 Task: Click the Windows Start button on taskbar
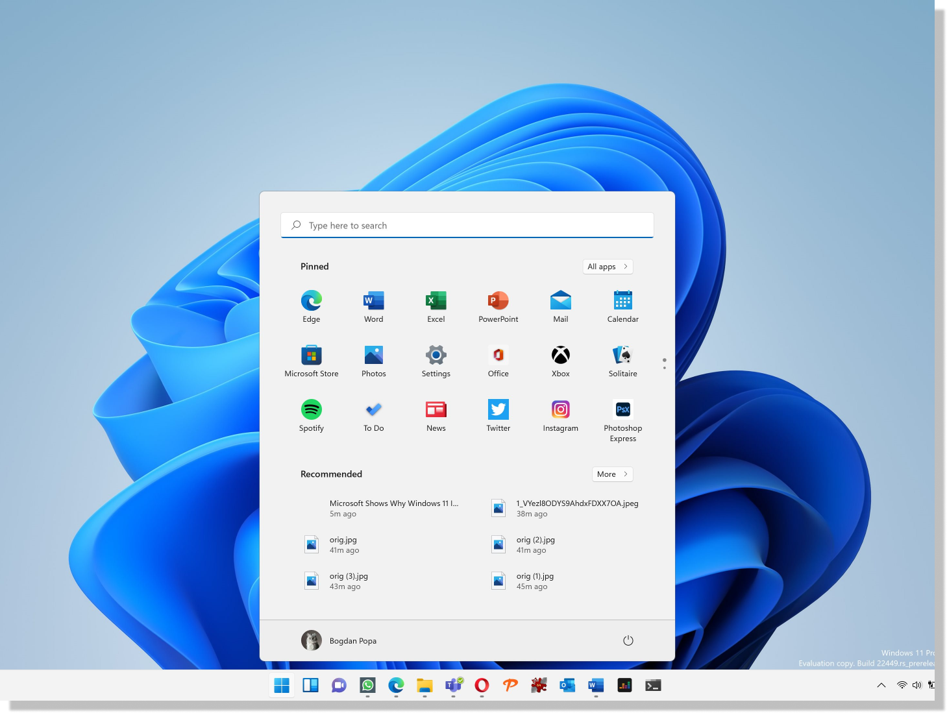(x=282, y=685)
